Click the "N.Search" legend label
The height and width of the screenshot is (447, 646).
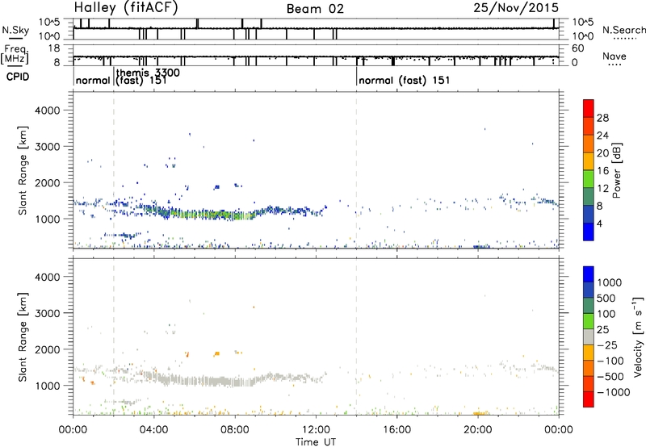click(623, 30)
